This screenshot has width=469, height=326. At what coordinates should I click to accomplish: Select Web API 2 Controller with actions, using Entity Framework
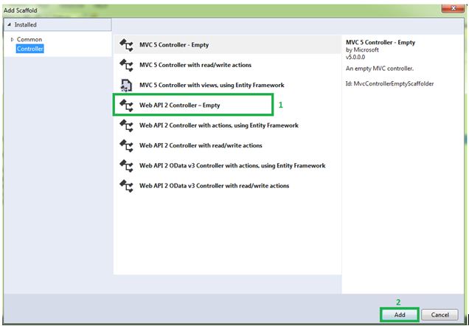228,125
